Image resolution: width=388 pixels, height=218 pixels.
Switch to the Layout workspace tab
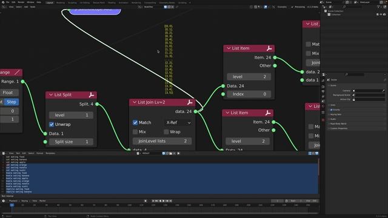tap(50, 2)
